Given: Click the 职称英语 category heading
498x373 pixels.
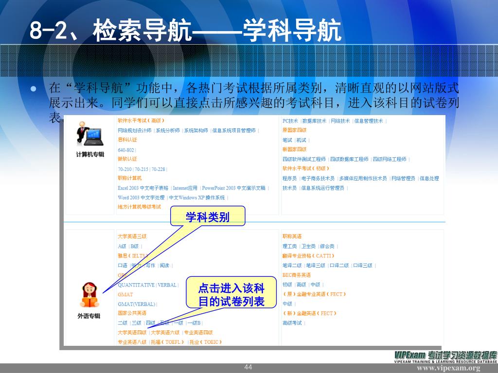Looking at the screenshot, I should pos(292,237).
